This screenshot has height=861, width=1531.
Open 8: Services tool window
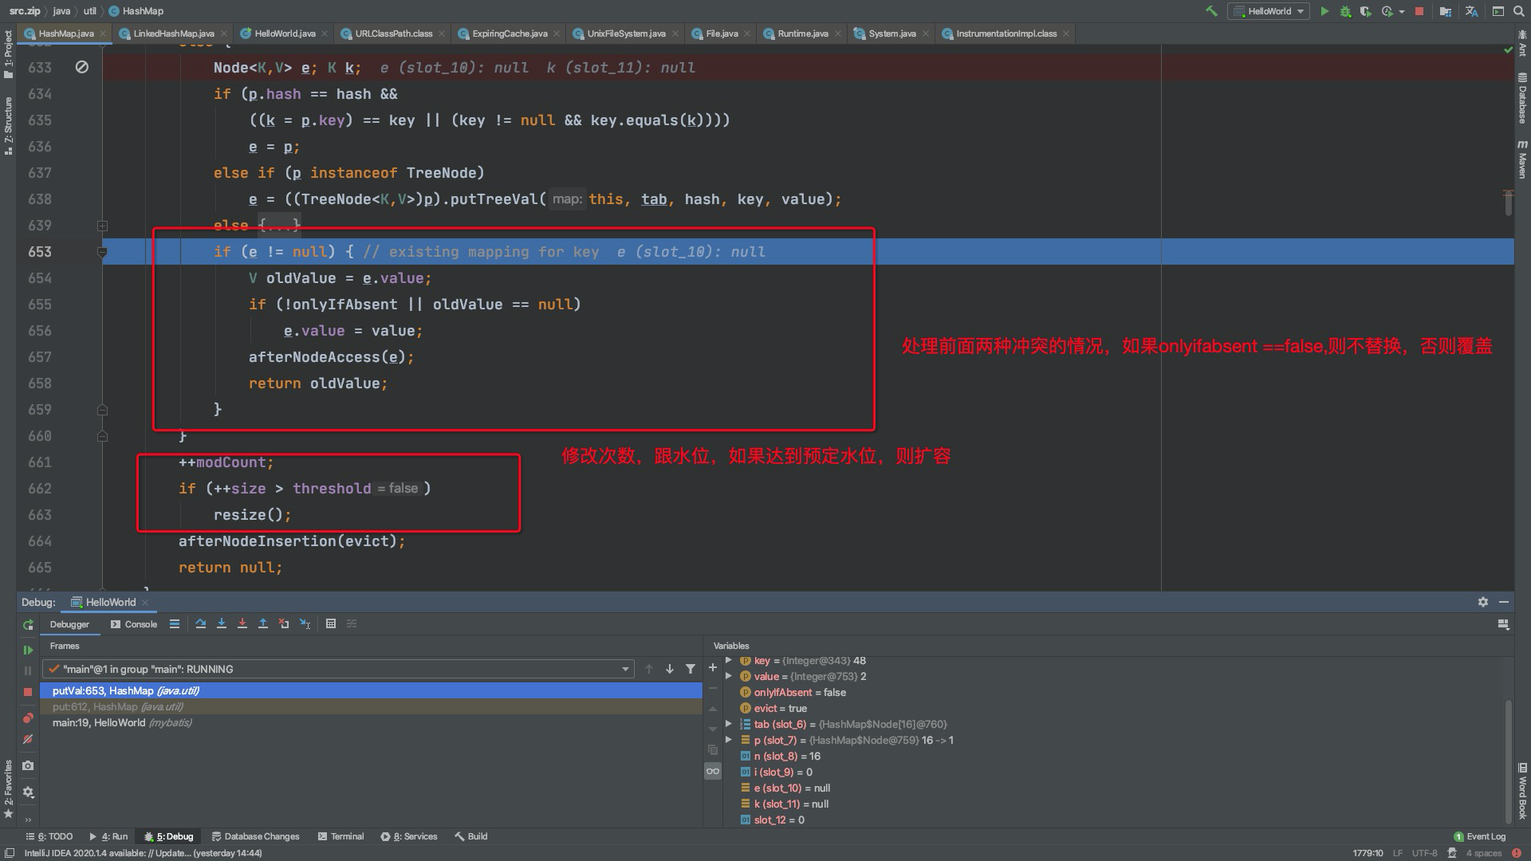409,836
